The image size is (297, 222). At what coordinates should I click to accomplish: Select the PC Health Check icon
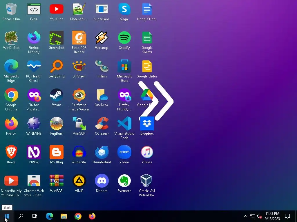click(x=34, y=66)
